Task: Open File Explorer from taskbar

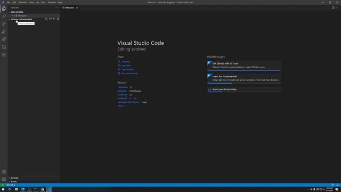Action: pyautogui.click(x=16, y=189)
